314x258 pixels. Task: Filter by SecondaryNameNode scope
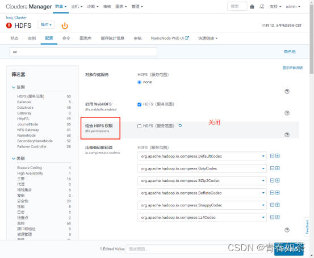[35, 141]
